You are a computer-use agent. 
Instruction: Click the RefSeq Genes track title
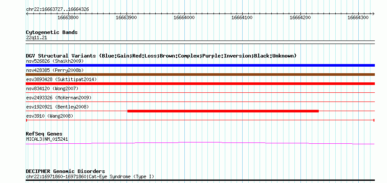click(44, 134)
